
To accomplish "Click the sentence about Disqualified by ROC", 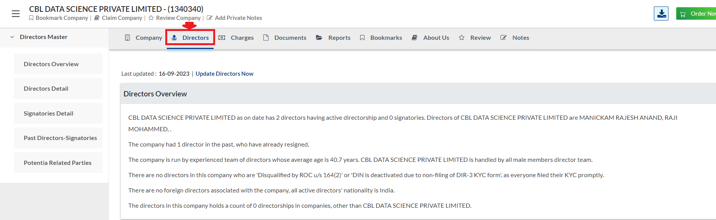I will pos(366,175).
